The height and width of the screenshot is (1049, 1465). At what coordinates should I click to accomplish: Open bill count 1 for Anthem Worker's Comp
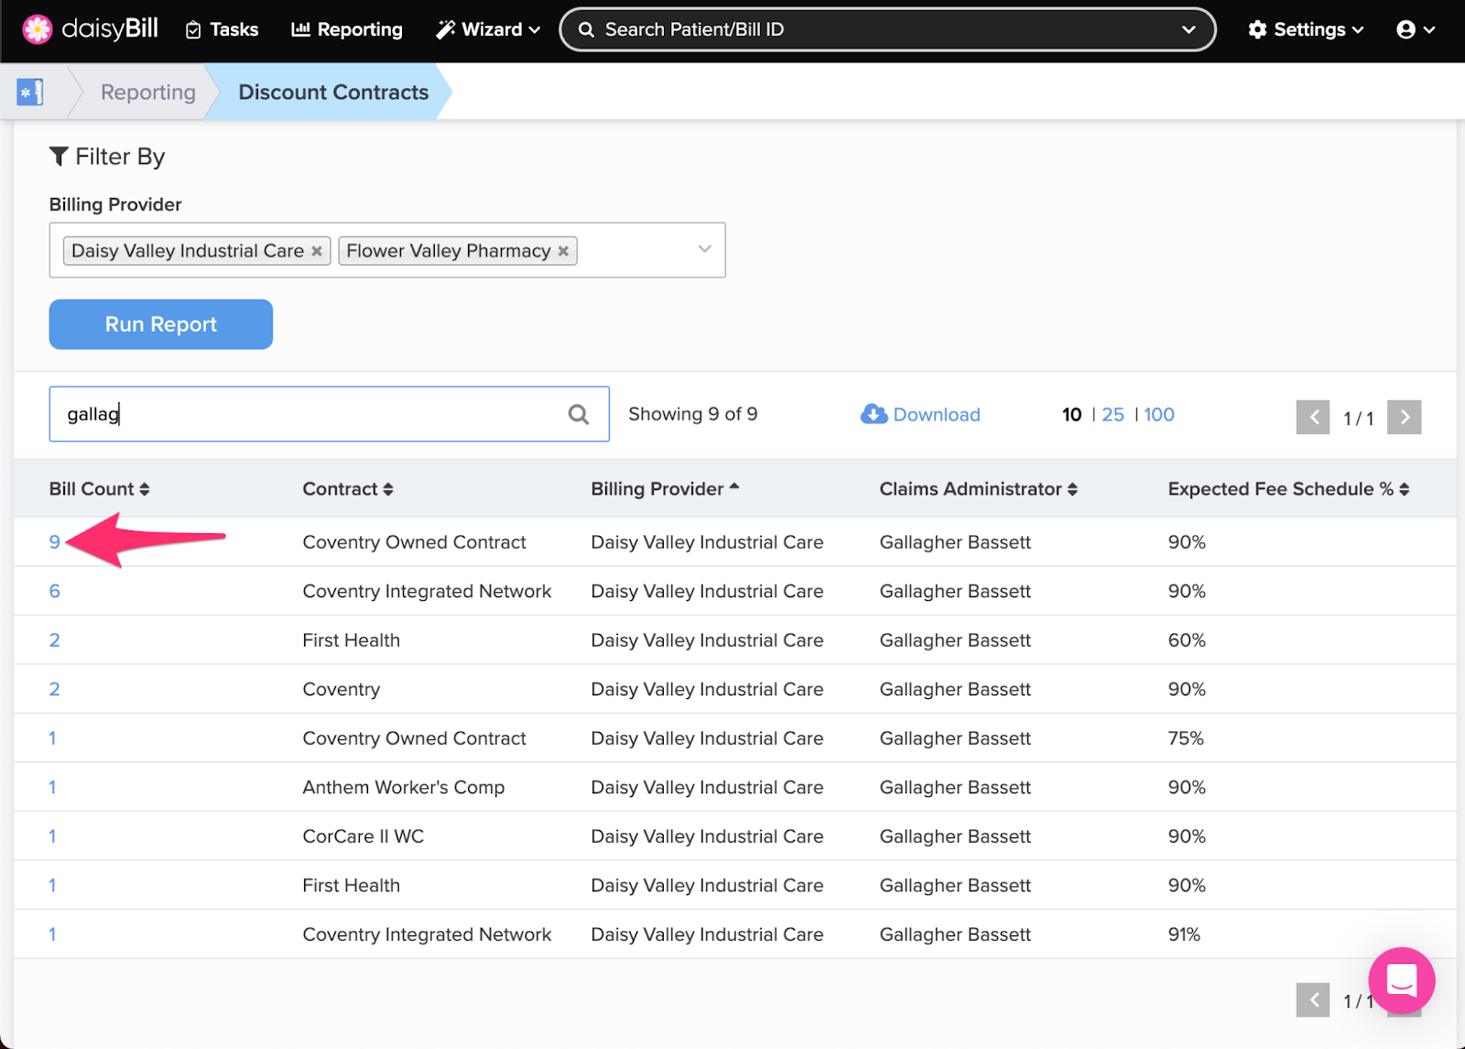coord(53,787)
